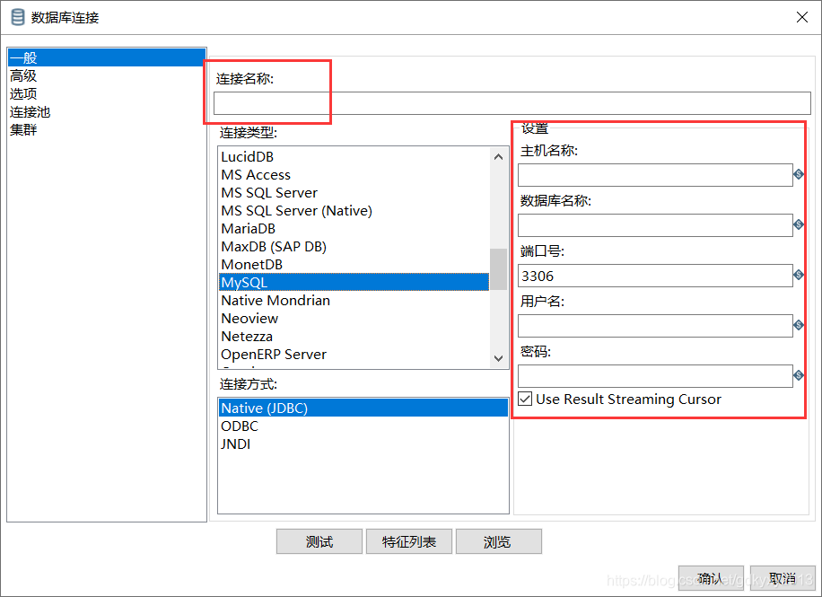The height and width of the screenshot is (597, 822).
Task: Click variable icon beside 主机名称 field
Action: [799, 174]
